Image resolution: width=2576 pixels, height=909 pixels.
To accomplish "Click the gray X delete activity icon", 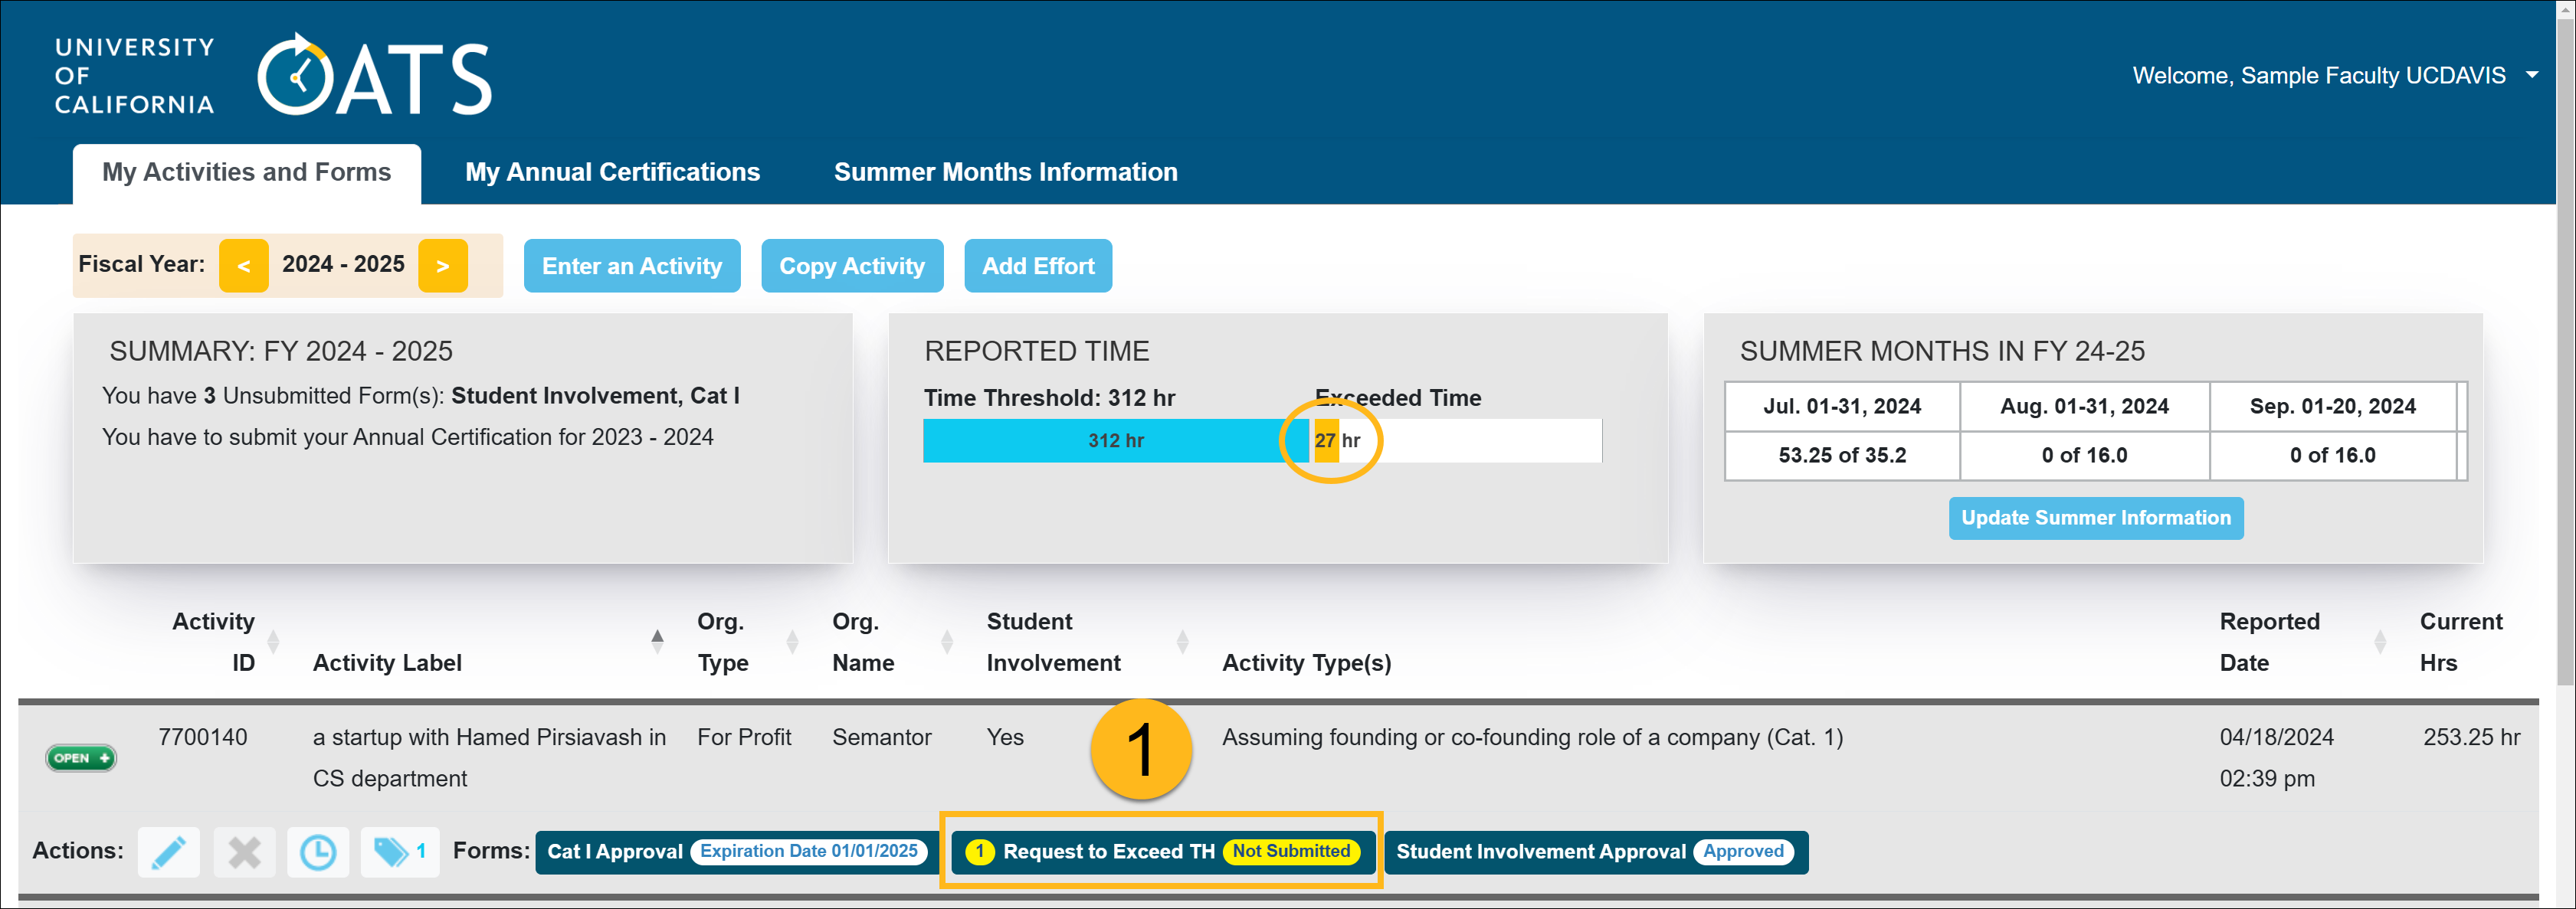I will point(244,852).
